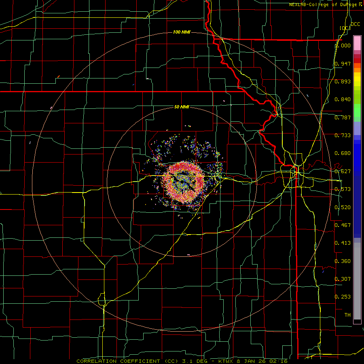Click the 100 NMI range ring label
The width and height of the screenshot is (364, 364).
182,32
